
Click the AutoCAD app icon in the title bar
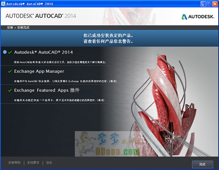[3, 4]
